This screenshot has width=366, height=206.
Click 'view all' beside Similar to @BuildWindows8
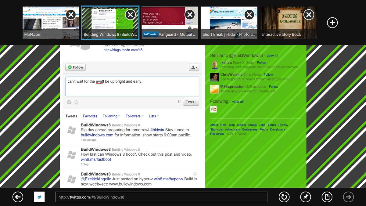[272, 56]
